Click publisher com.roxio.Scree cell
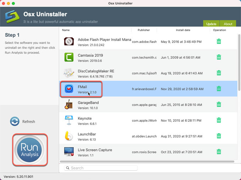Viewport: 241px width, 180px height. (144, 152)
